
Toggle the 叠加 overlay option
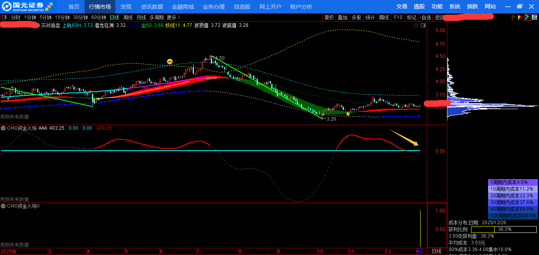click(x=342, y=17)
